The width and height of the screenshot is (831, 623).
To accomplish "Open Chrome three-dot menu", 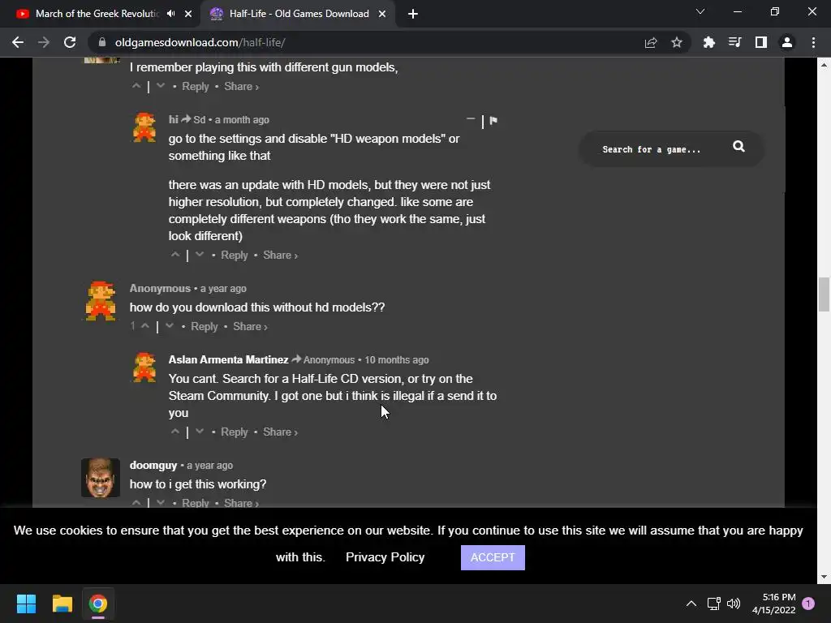I will tap(813, 42).
